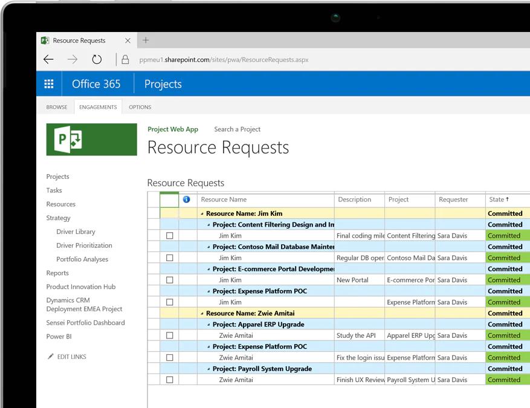The image size is (530, 408).
Task: Click green Committed cell in Finish UX Review row
Action: [x=508, y=380]
